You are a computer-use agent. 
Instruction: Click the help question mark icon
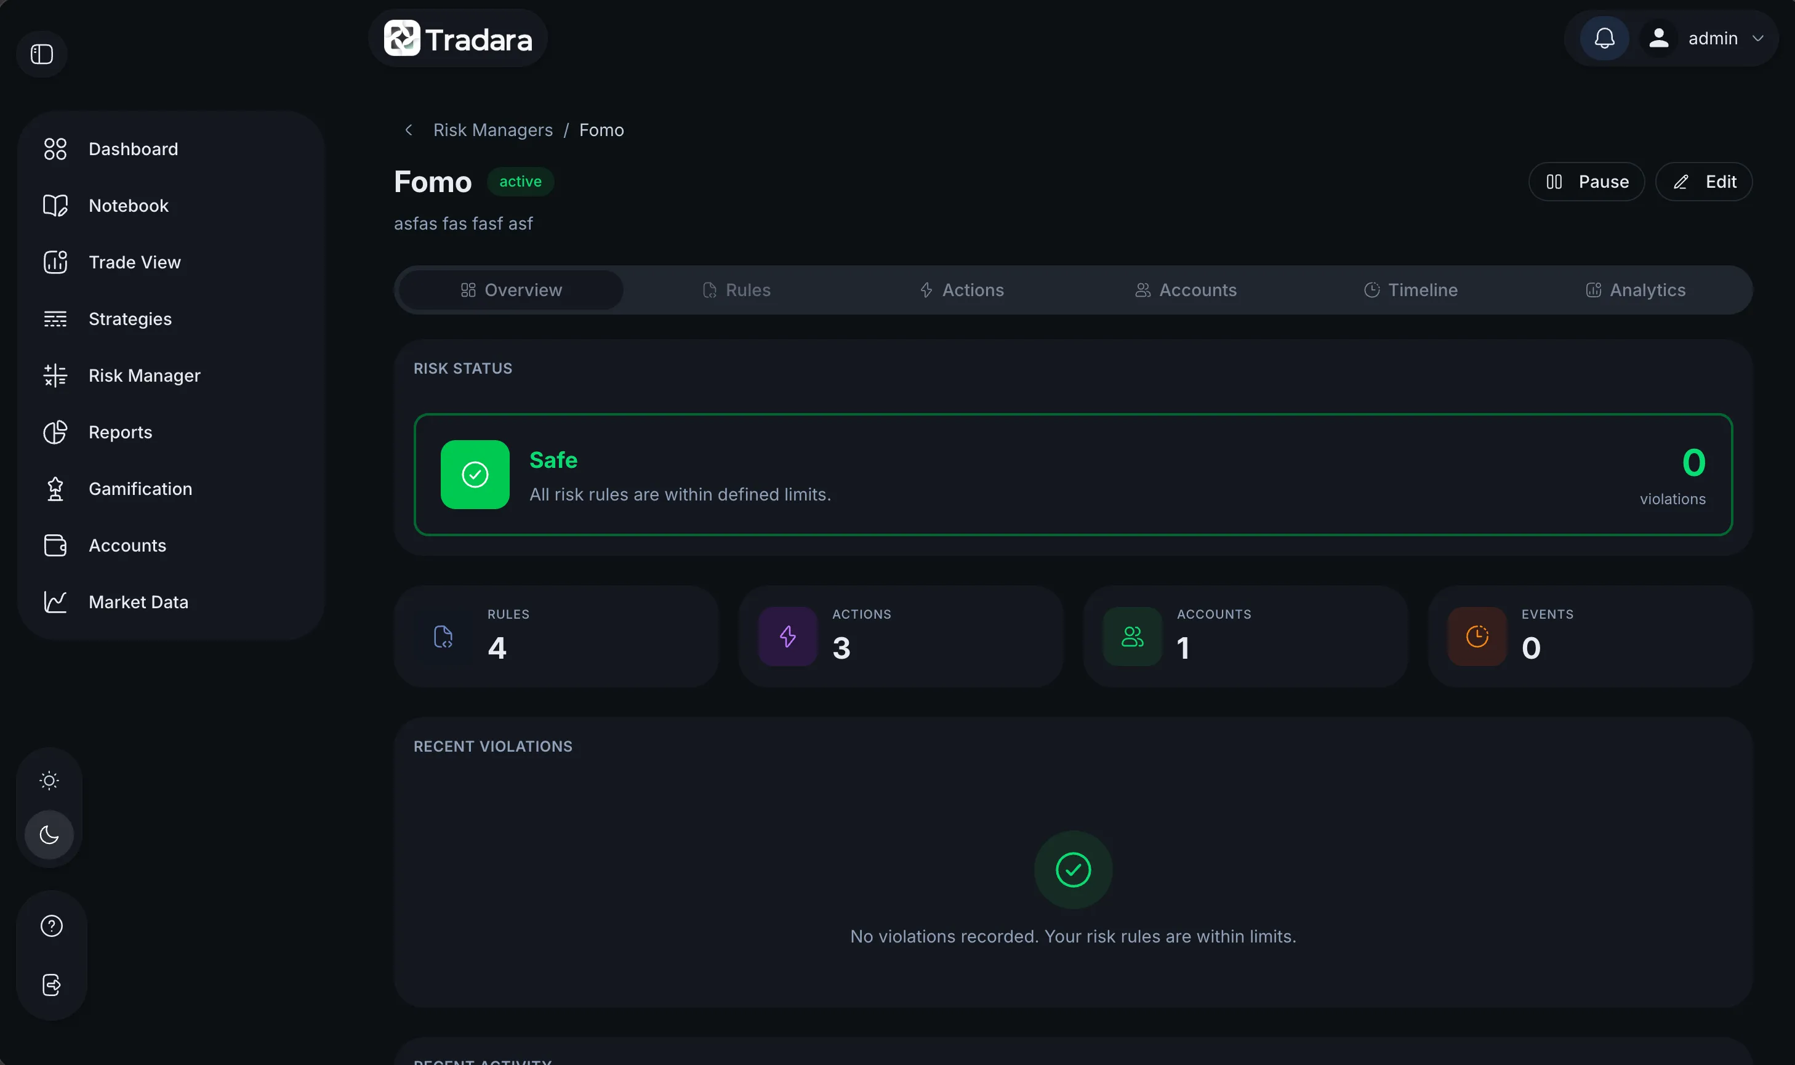(52, 926)
